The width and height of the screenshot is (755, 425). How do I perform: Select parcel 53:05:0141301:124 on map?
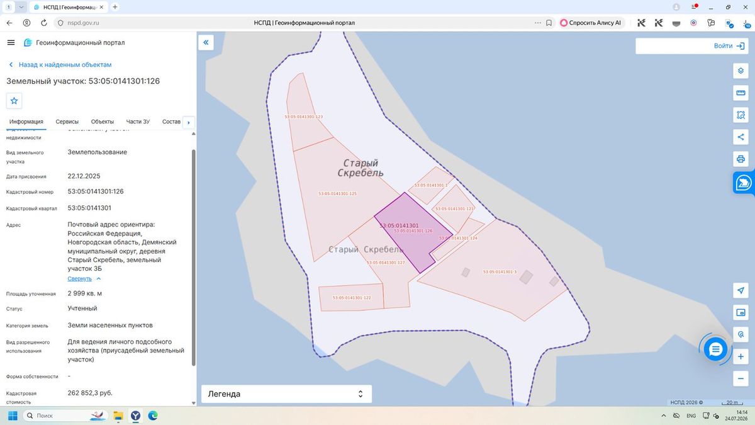point(458,238)
